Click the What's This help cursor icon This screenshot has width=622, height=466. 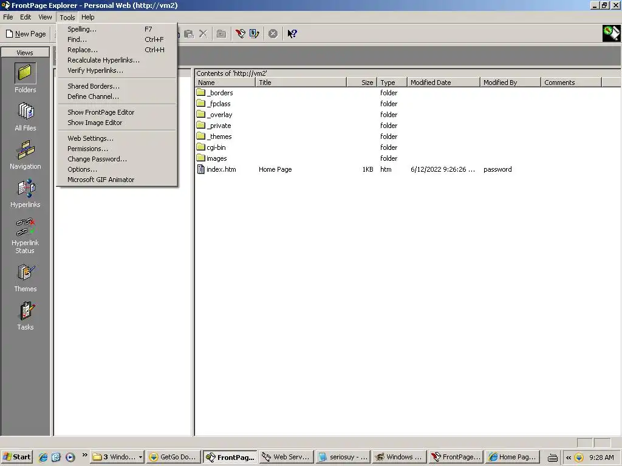tap(292, 34)
